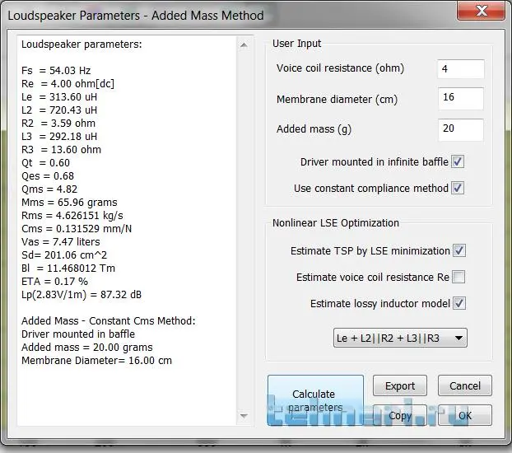This screenshot has width=512, height=453.
Task: Click the line 'Rms = 4.626151 kg/s'
Action: coord(72,216)
